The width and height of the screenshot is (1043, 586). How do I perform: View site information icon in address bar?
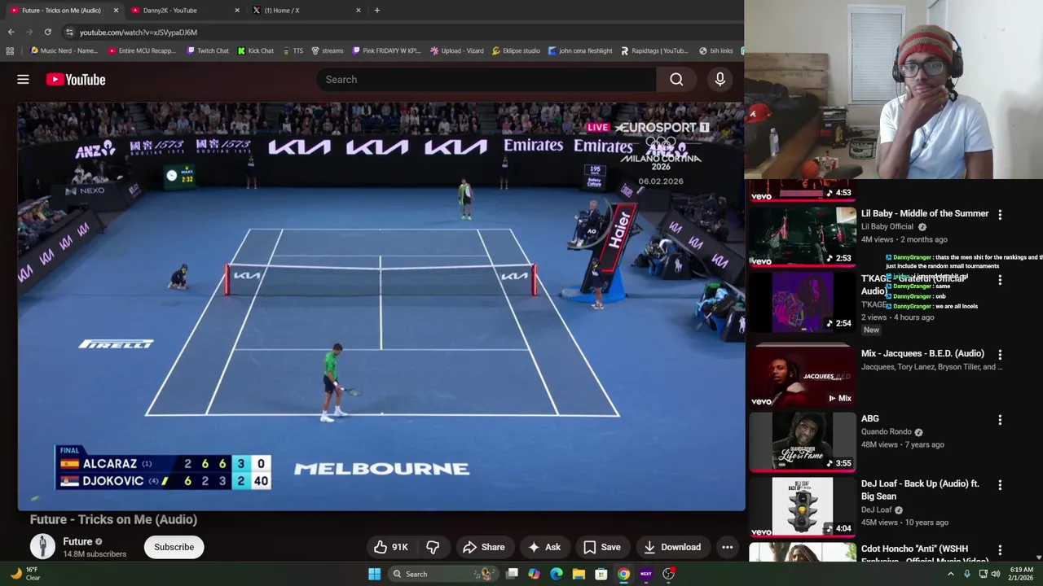(x=69, y=32)
